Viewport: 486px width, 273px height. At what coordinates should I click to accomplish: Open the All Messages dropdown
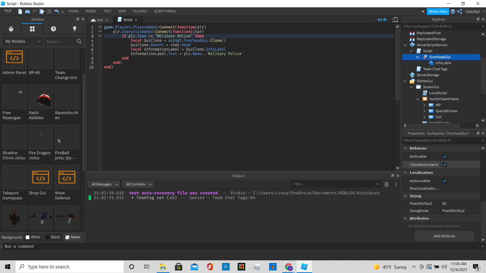(x=105, y=184)
